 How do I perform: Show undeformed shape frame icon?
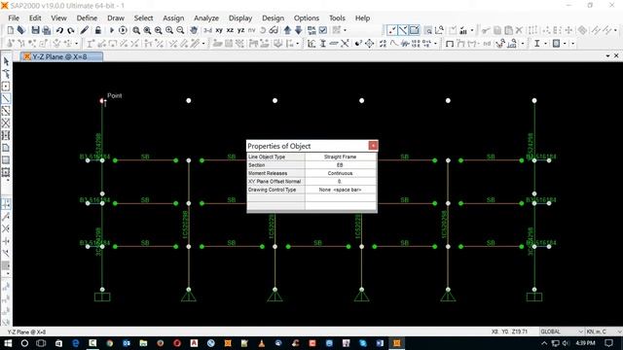tap(450, 43)
